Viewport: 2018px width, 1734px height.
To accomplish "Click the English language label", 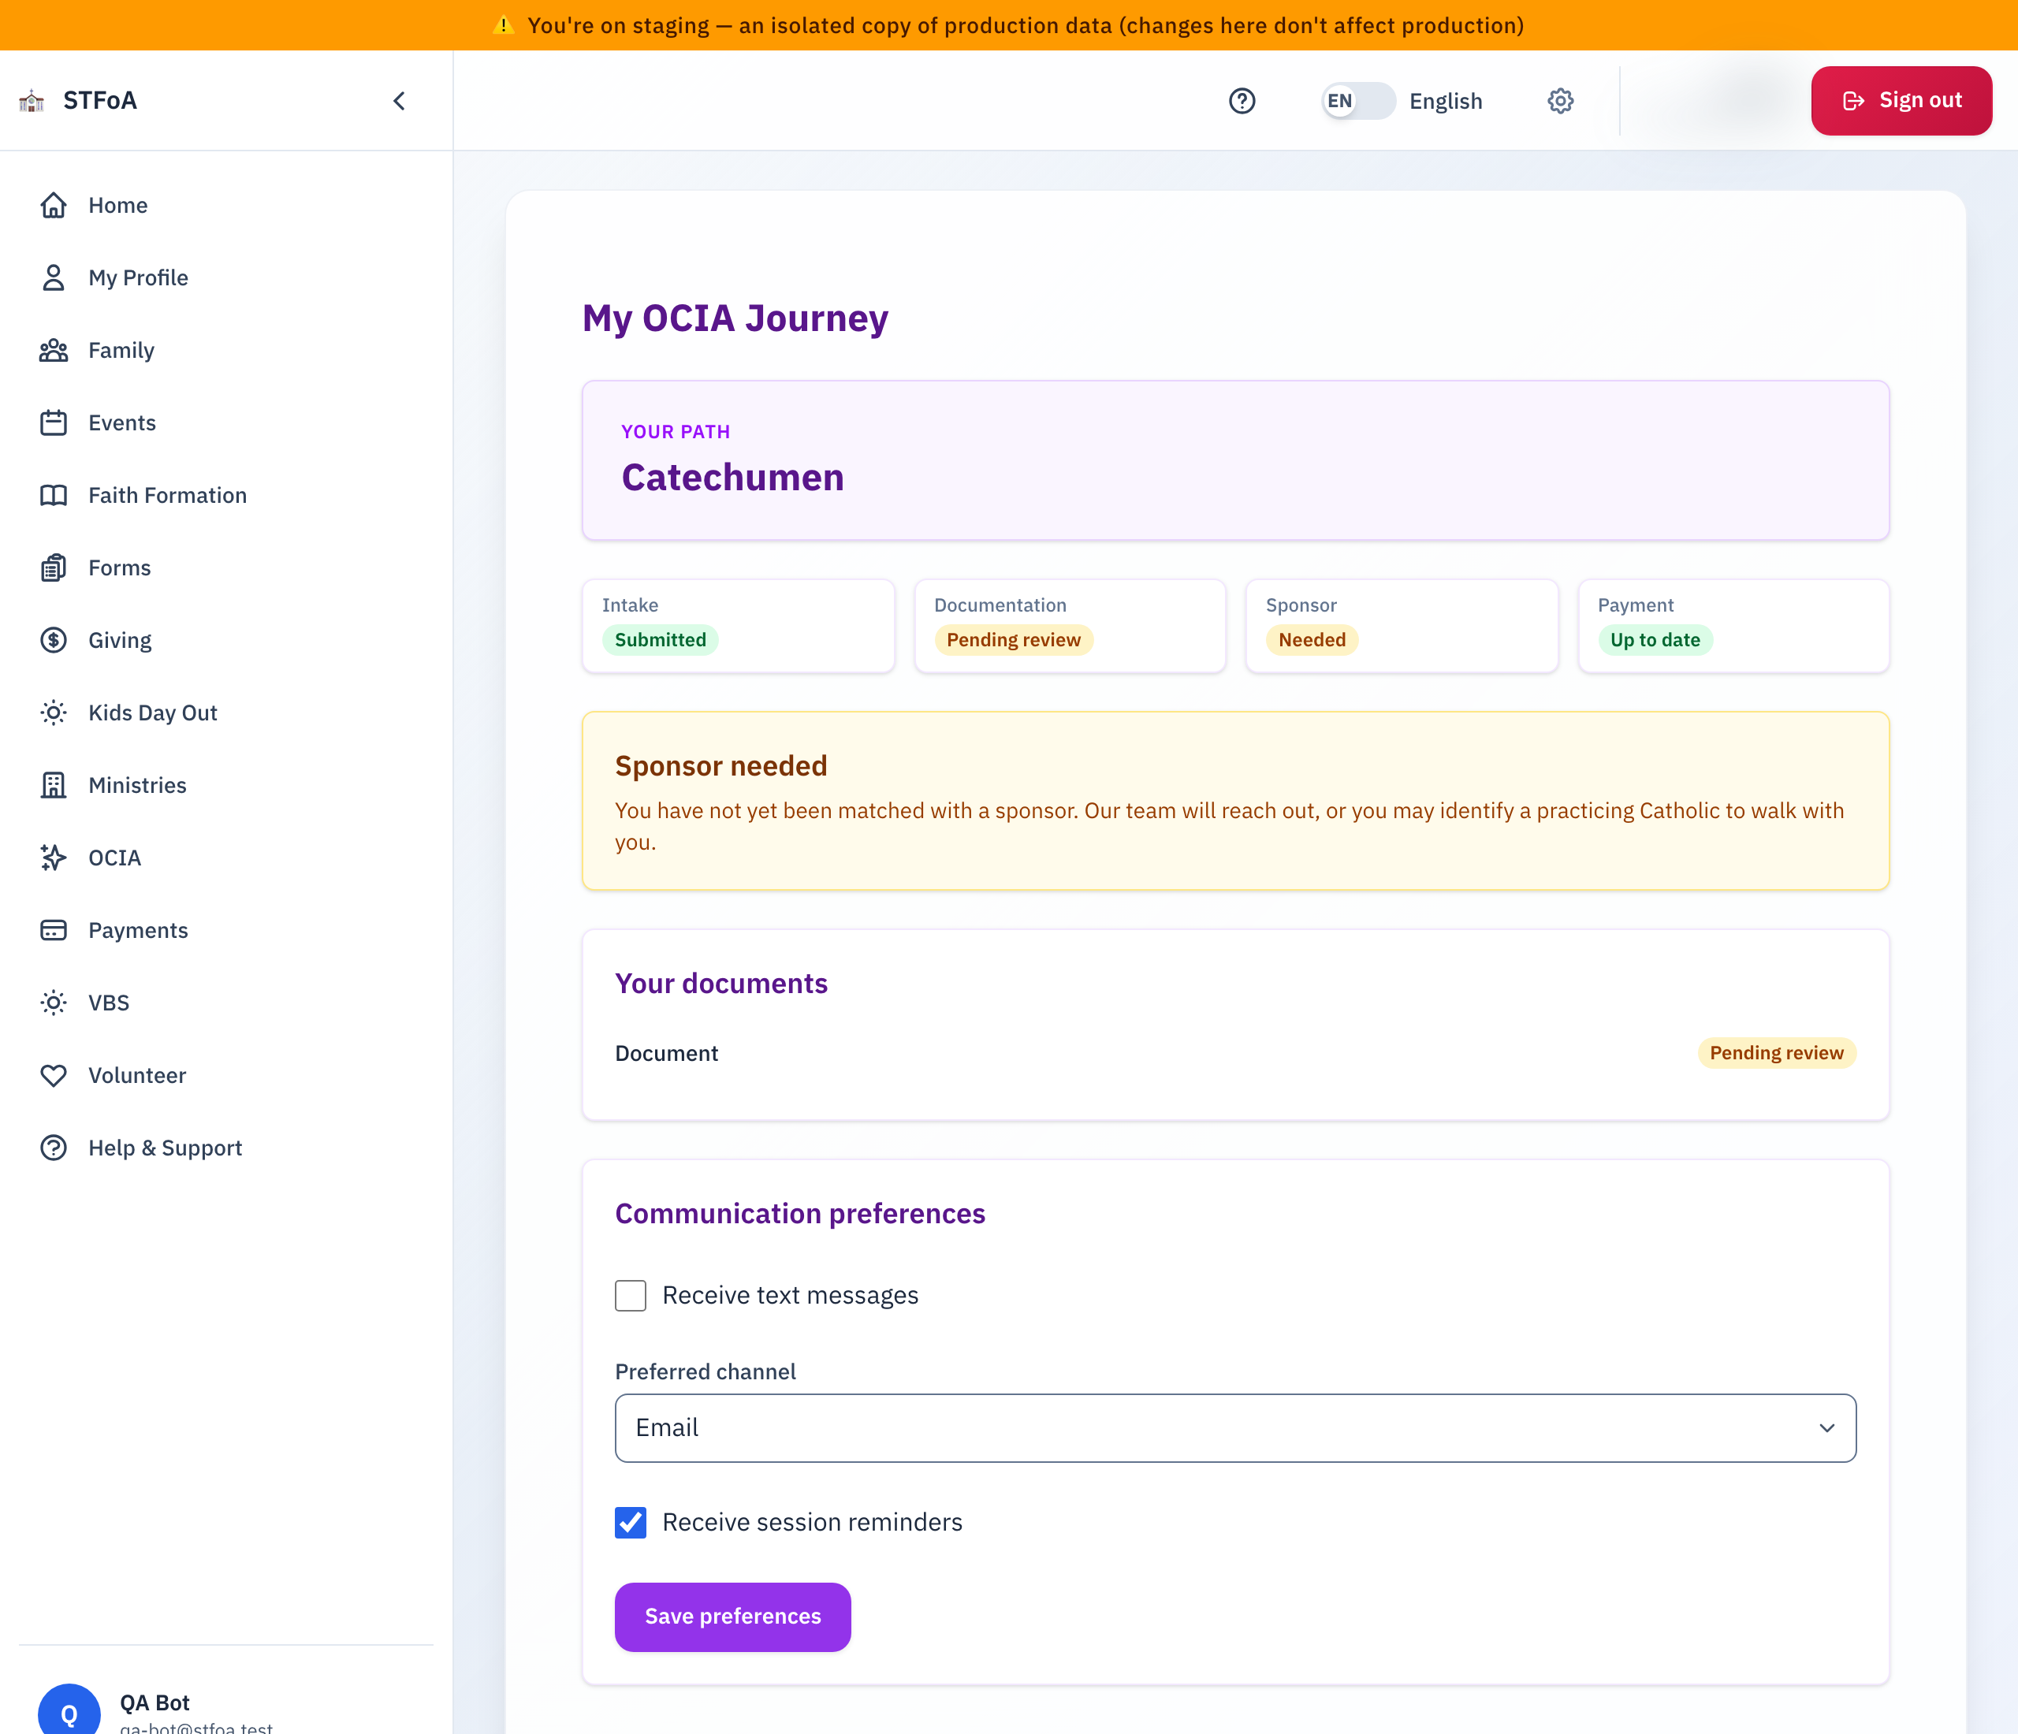I will 1446,101.
